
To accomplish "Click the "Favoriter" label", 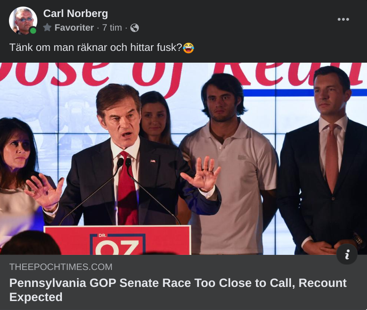I will point(74,28).
